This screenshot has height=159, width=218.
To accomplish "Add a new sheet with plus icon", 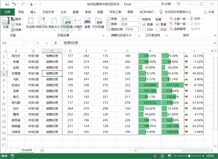I will [x=42, y=150].
